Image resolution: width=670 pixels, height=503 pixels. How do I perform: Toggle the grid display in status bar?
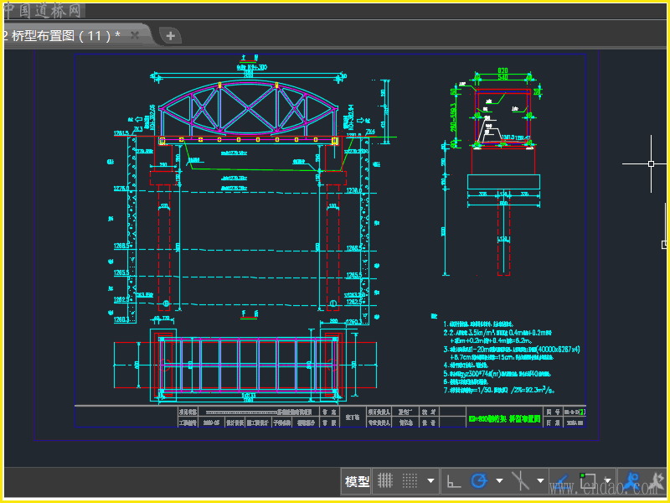pyautogui.click(x=385, y=481)
